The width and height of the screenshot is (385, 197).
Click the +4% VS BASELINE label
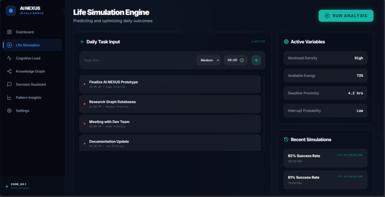(x=349, y=155)
